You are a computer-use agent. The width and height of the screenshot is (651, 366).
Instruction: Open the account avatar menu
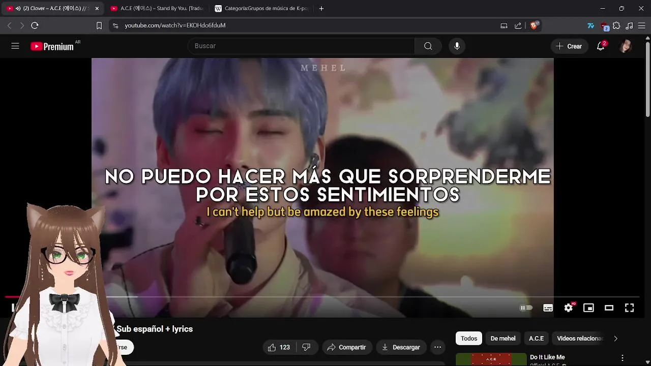626,46
